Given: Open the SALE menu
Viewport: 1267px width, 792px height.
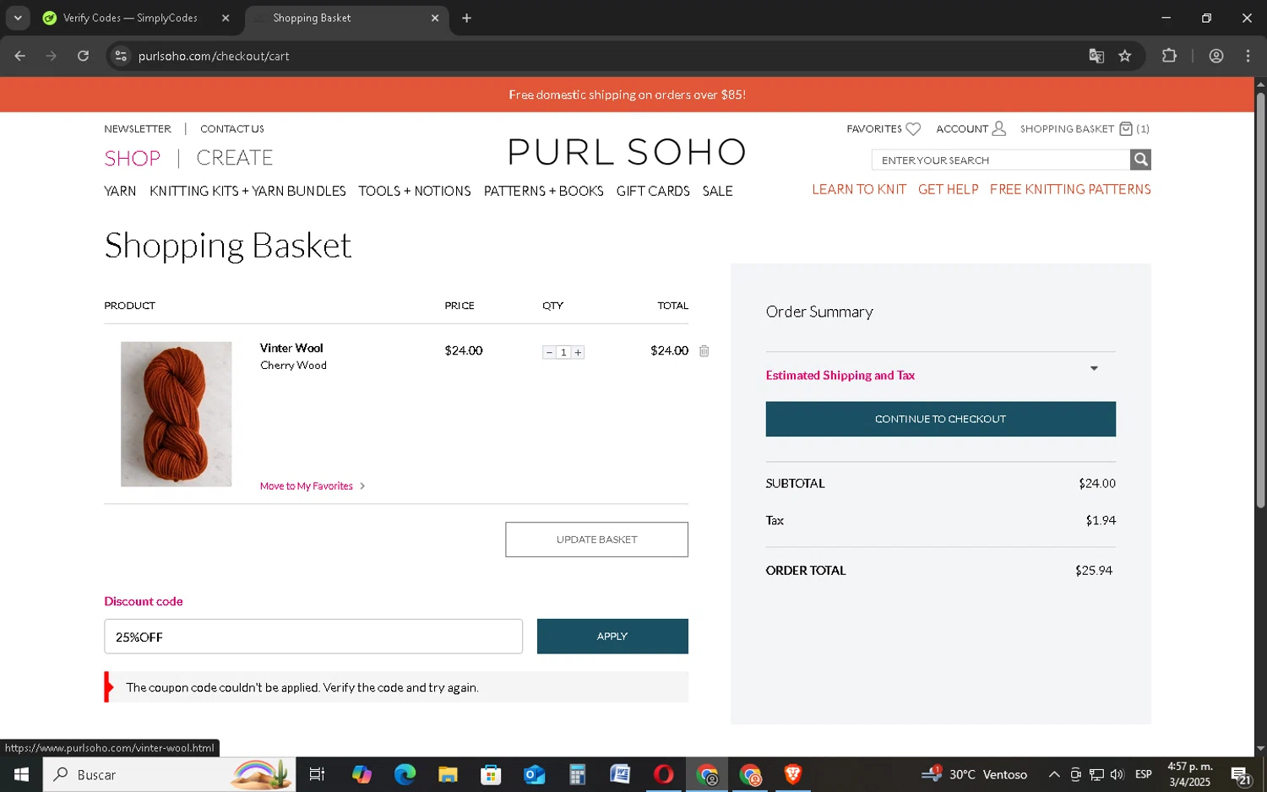Looking at the screenshot, I should point(717,192).
